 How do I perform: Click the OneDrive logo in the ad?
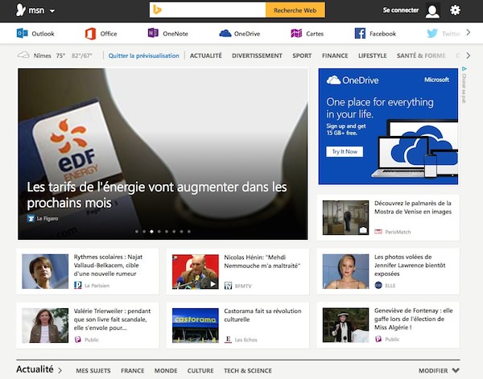pos(353,80)
